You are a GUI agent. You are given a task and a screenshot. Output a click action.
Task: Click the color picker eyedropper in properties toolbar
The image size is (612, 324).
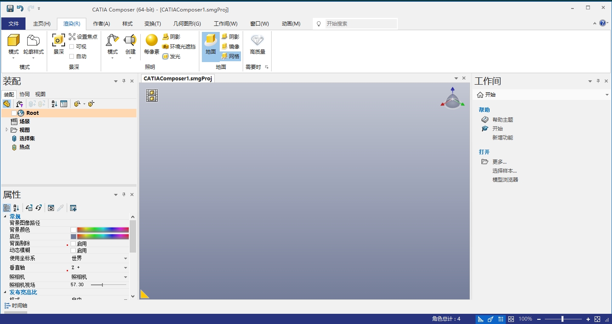click(60, 208)
